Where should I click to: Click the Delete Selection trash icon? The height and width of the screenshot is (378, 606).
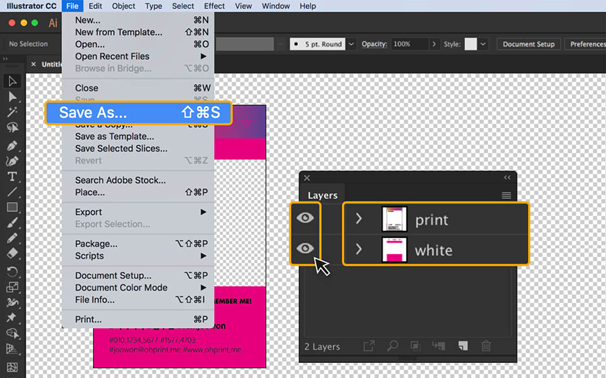(x=486, y=346)
